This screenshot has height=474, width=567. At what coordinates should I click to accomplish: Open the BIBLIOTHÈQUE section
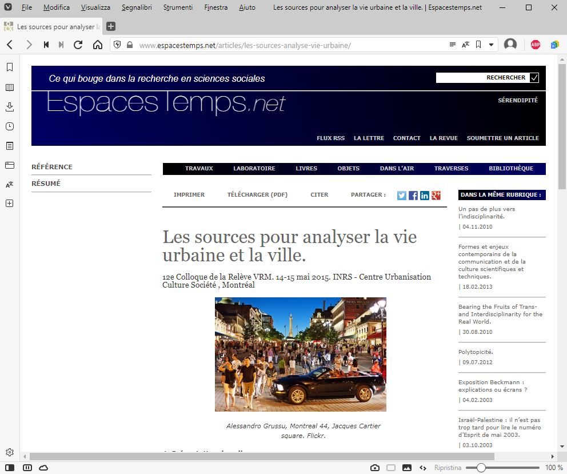511,168
